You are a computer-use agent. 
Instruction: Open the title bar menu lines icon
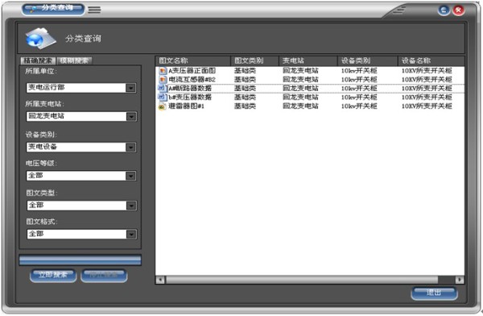pyautogui.click(x=94, y=10)
